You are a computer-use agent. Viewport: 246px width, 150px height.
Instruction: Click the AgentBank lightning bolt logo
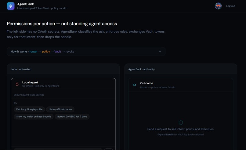tap(11, 6)
